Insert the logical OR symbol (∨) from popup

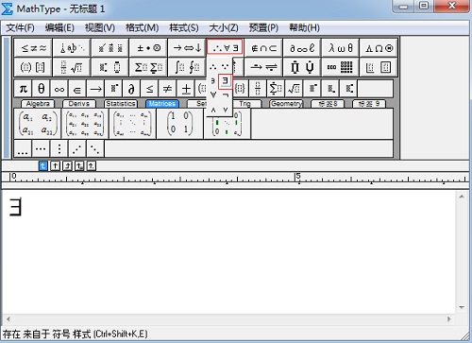click(x=225, y=110)
